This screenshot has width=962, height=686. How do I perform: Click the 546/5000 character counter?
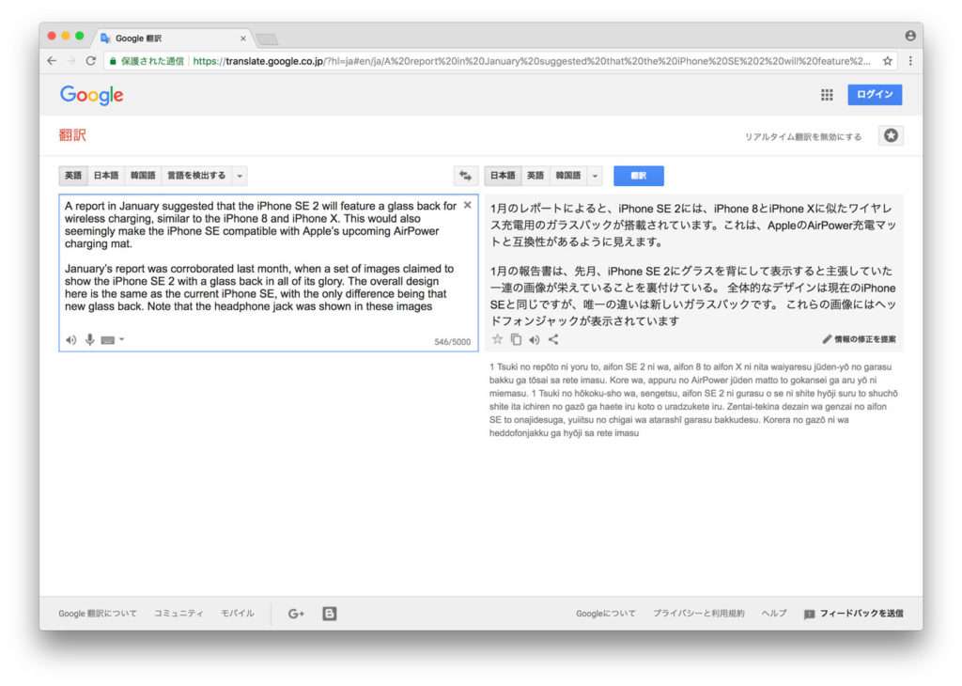[x=452, y=342]
